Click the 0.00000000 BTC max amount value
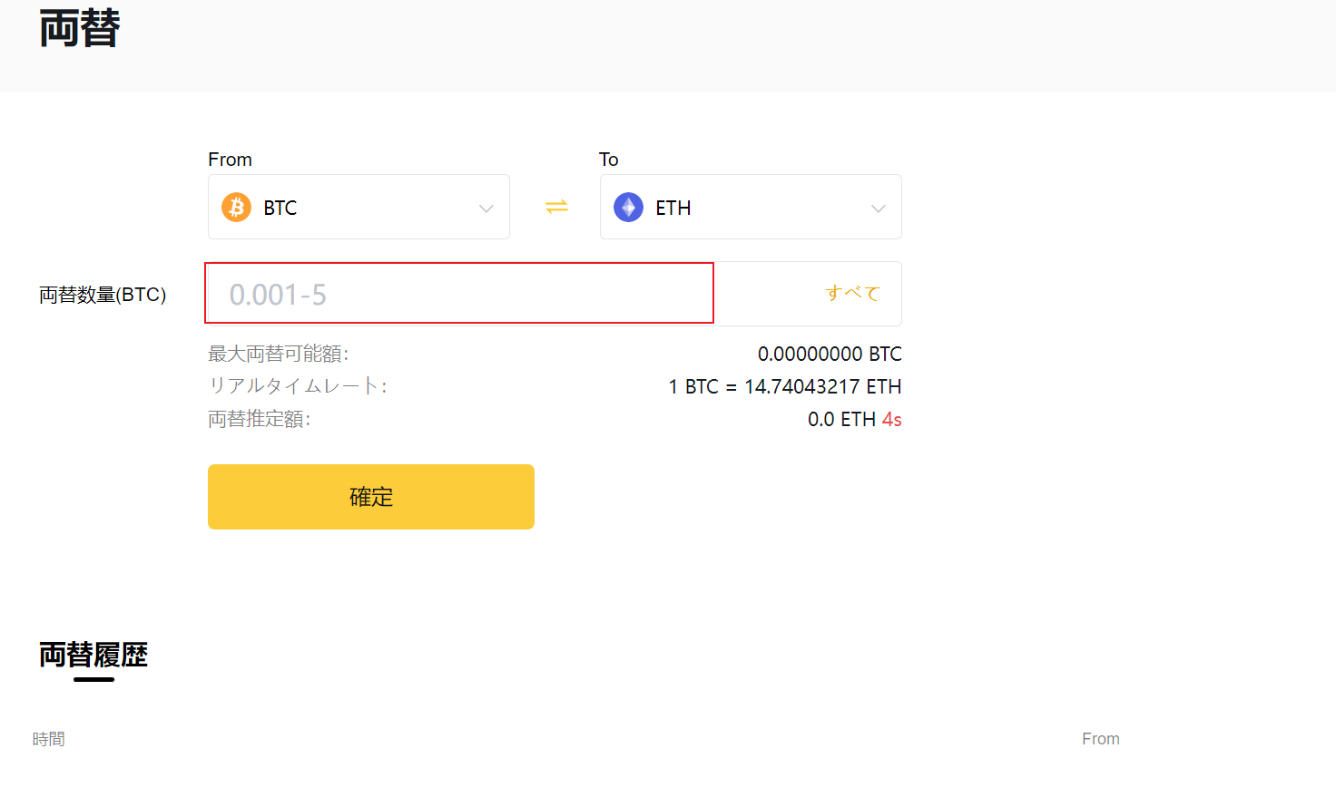 (830, 354)
